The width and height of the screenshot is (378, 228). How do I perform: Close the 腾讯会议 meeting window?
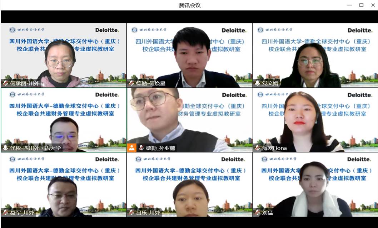tap(373, 5)
